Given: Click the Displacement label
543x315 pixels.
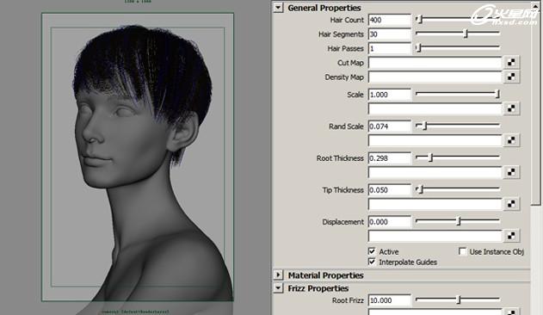Looking at the screenshot, I should point(342,222).
